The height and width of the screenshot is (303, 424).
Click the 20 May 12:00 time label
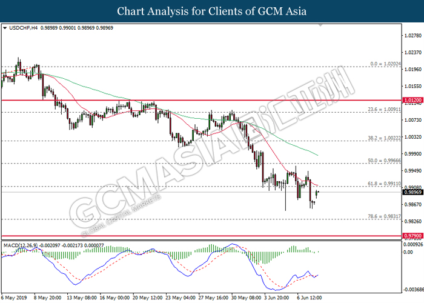(x=148, y=298)
